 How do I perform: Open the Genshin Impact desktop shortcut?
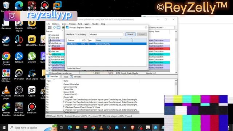tap(19, 26)
